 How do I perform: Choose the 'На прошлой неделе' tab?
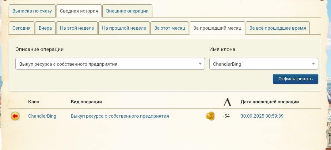pos(124,28)
